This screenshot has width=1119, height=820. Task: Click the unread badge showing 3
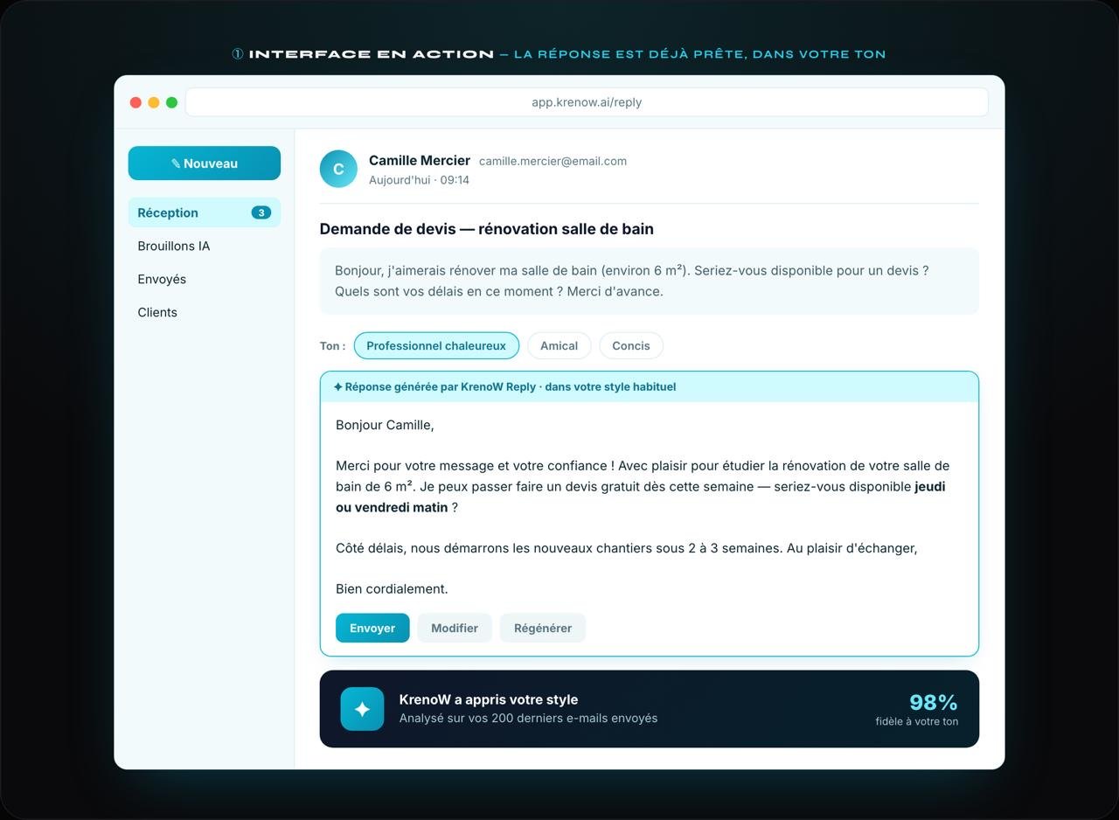click(261, 212)
